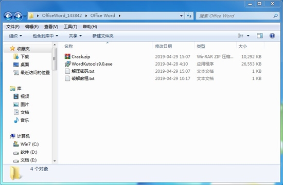Select the Crack.zip WinRAR icon
Viewport: 283px width, 185px height.
(x=67, y=56)
